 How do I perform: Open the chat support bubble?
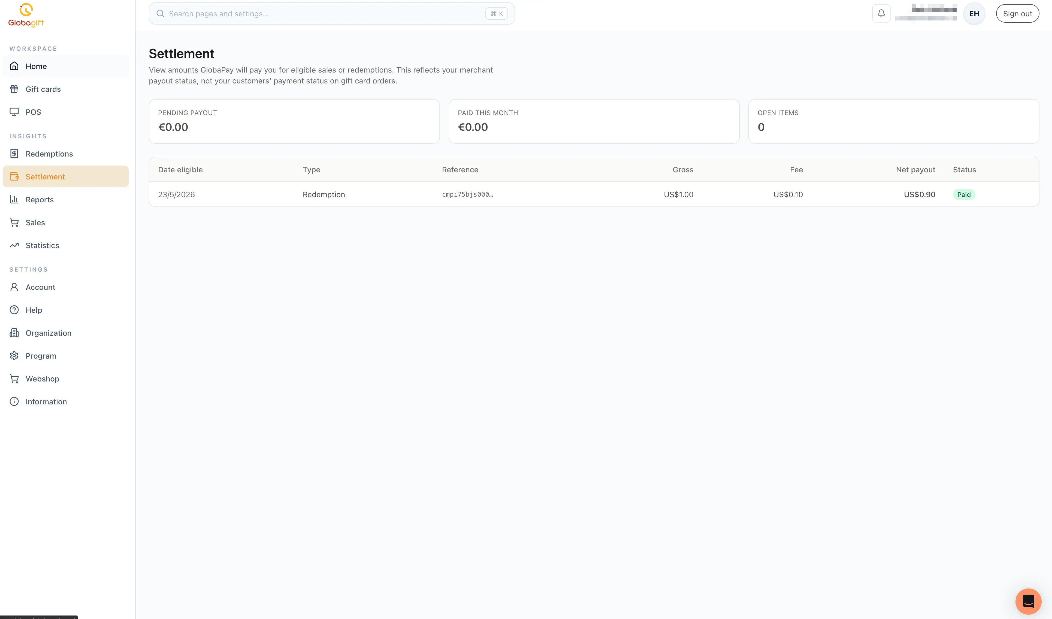(1028, 602)
